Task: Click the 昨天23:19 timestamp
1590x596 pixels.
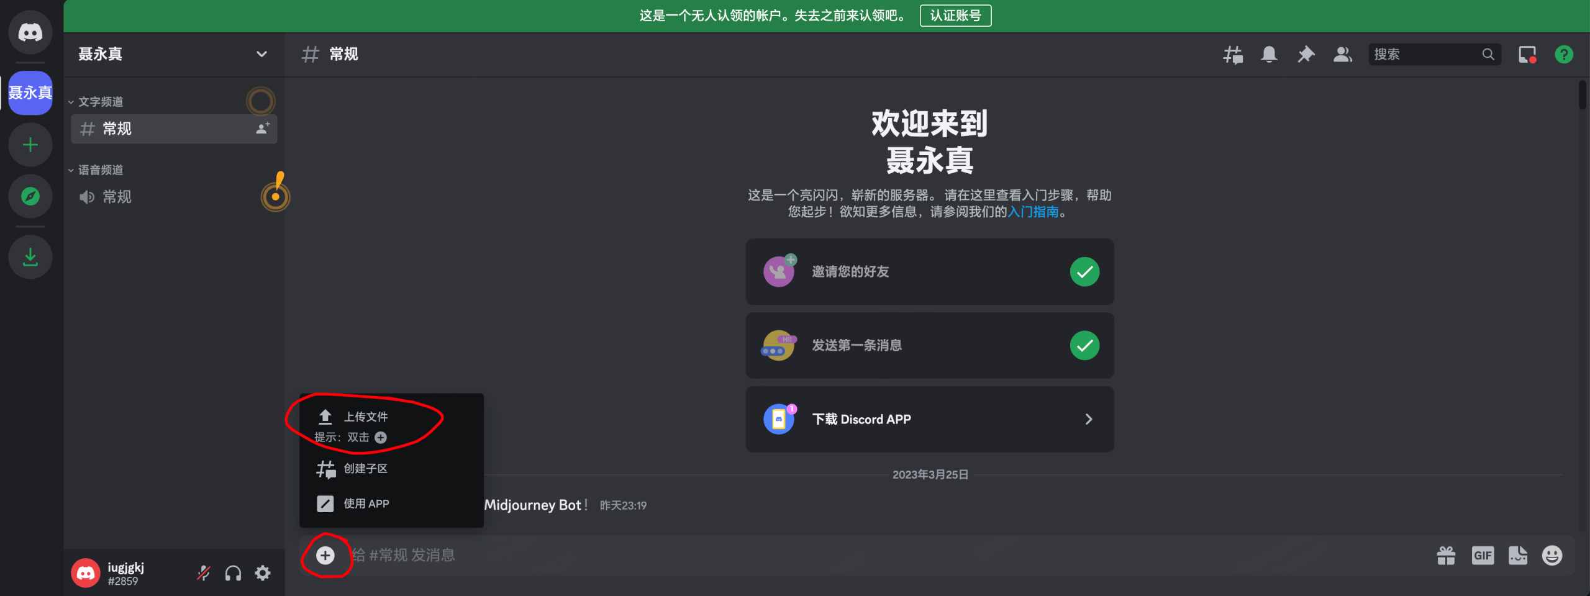Action: coord(623,505)
